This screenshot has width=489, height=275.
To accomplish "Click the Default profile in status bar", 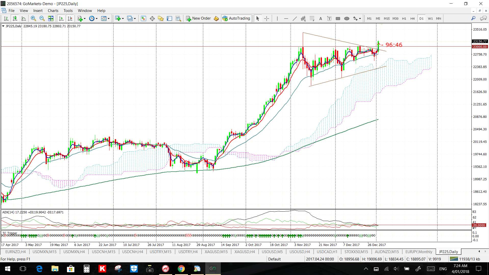I will click(x=274, y=259).
